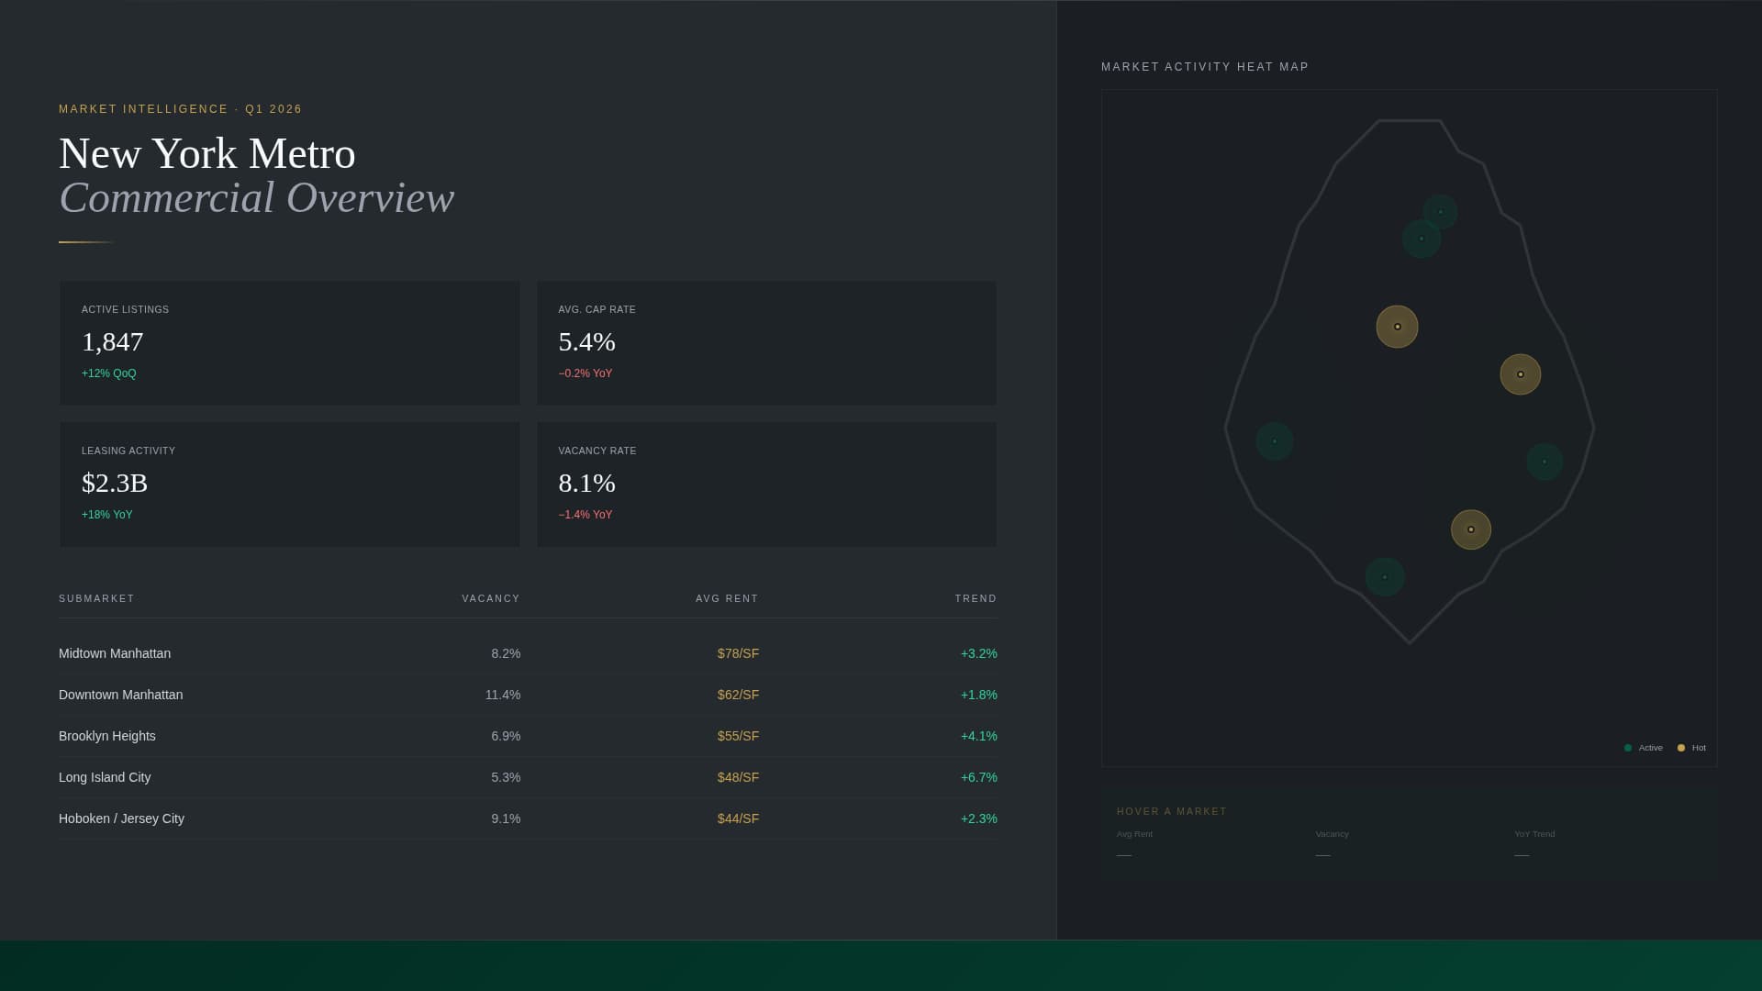Screen dimensions: 1762x991
Task: Click the bottommost green active marker on map
Action: pyautogui.click(x=1384, y=577)
